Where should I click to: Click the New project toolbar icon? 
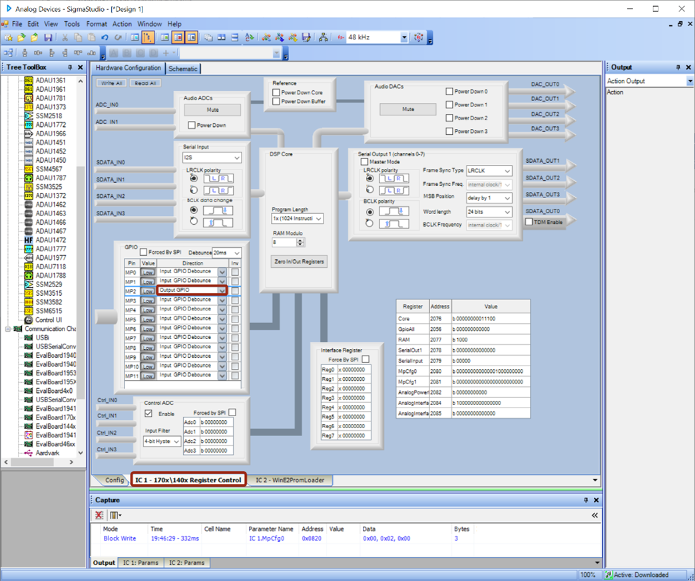pyautogui.click(x=8, y=38)
